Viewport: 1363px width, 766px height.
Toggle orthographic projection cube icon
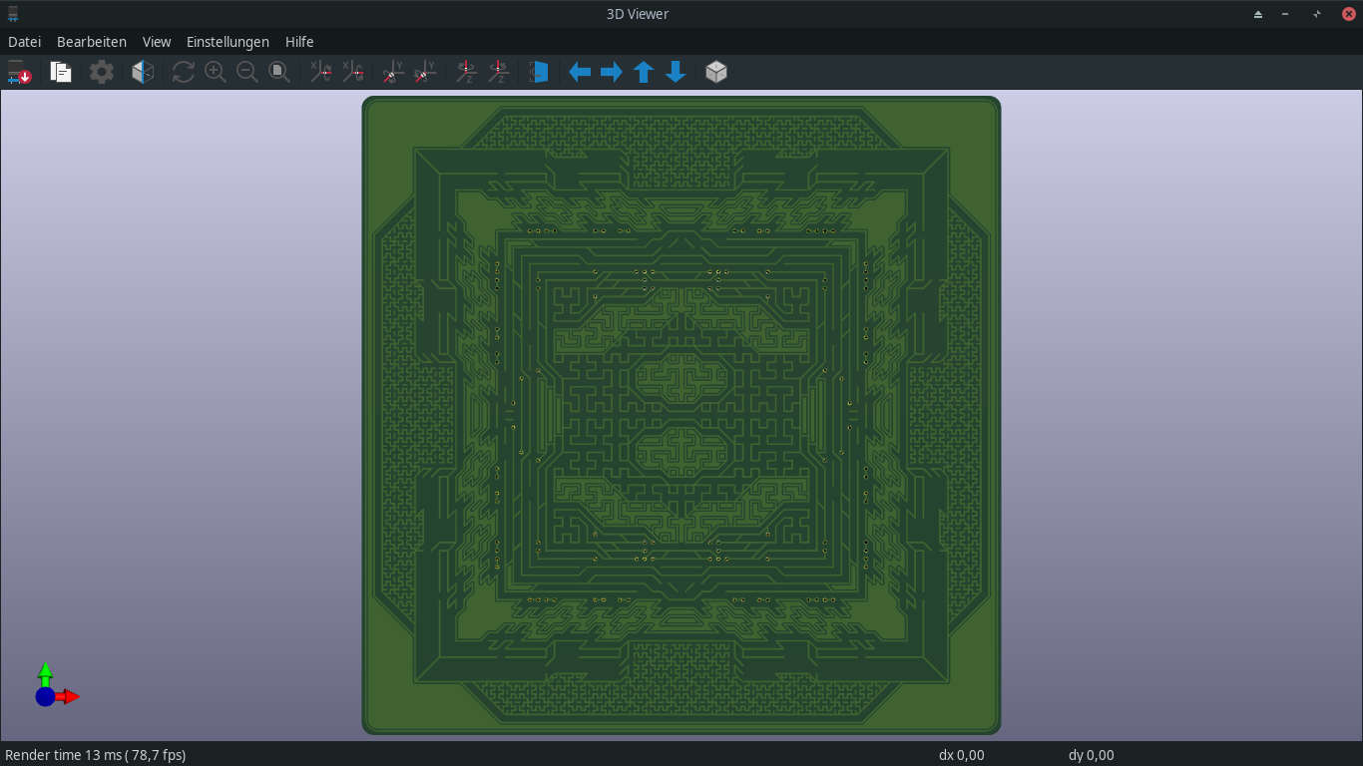coord(716,72)
